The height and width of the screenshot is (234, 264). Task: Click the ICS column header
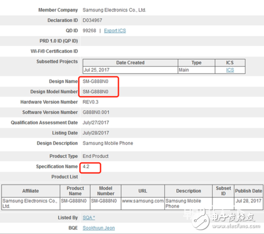pyautogui.click(x=230, y=62)
